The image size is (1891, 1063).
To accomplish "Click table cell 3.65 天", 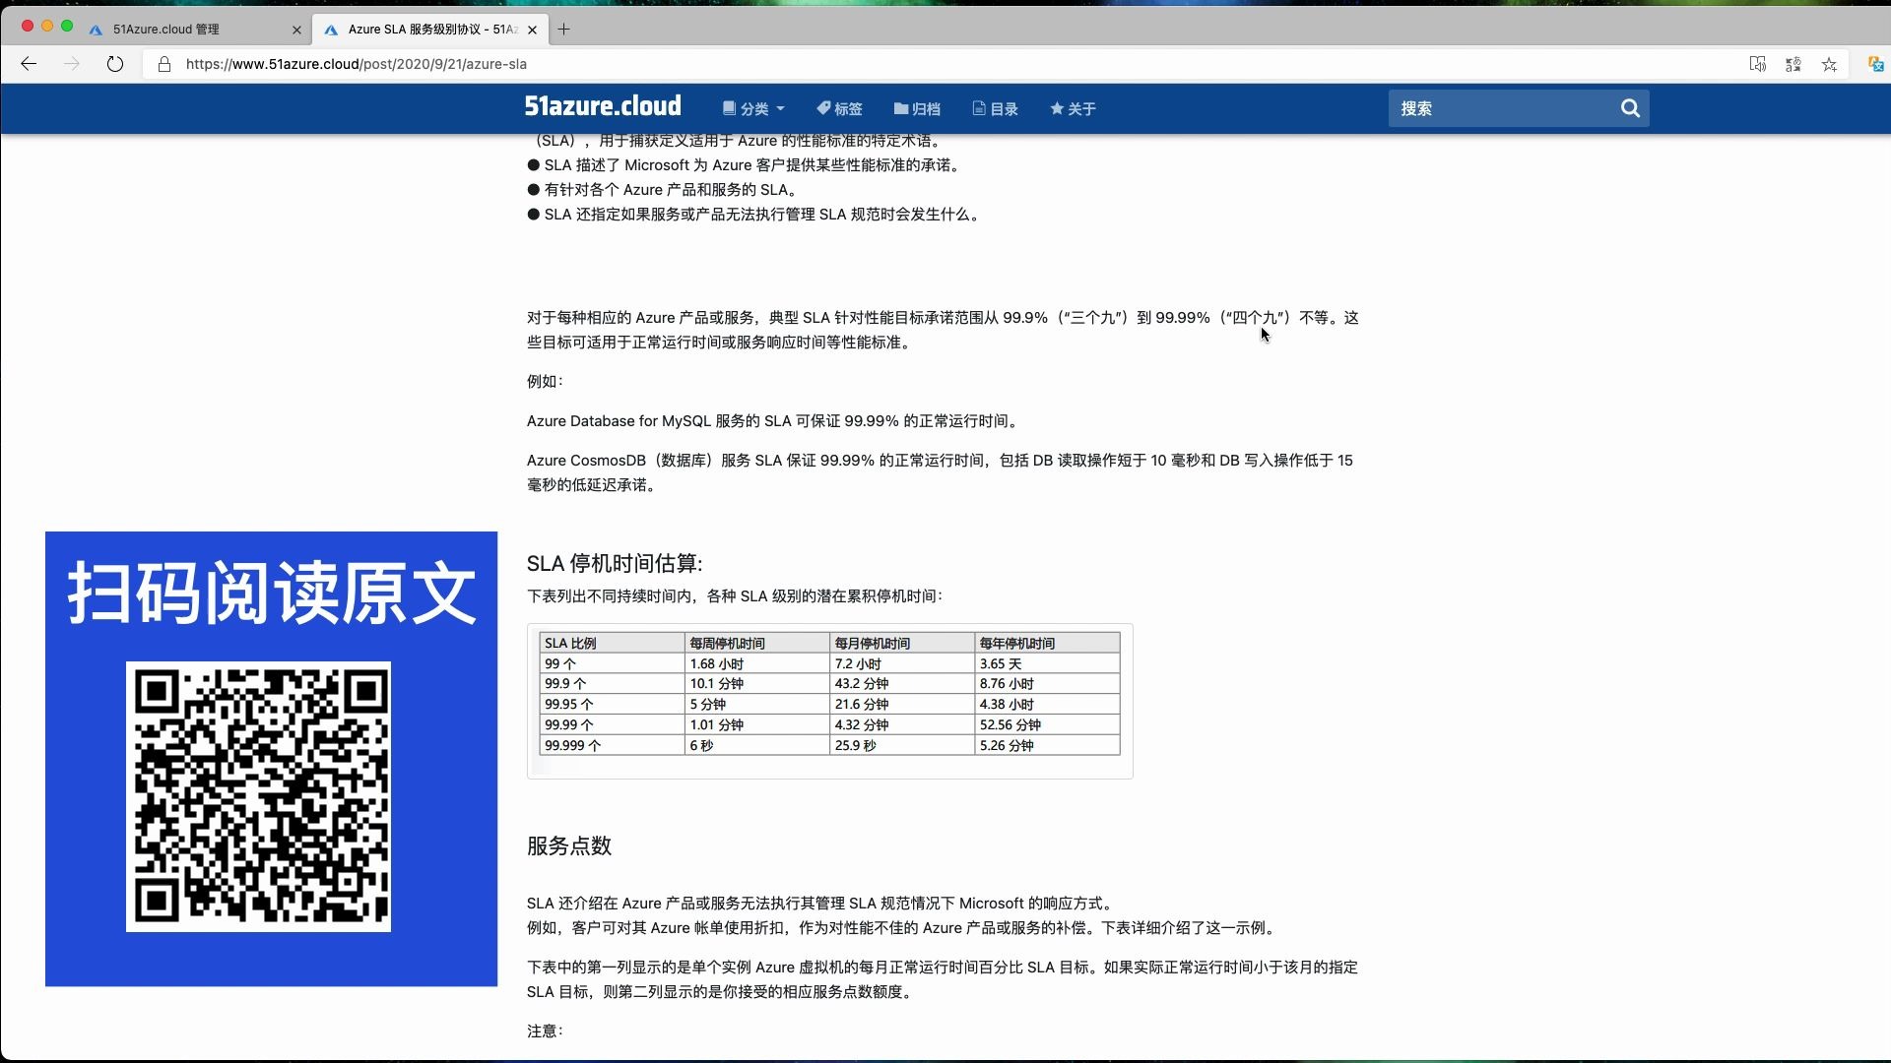I will (1048, 663).
